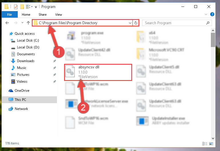Viewport: 220px width, 151px height.
Task: Click the search magnifier icon
Action: (208, 23)
